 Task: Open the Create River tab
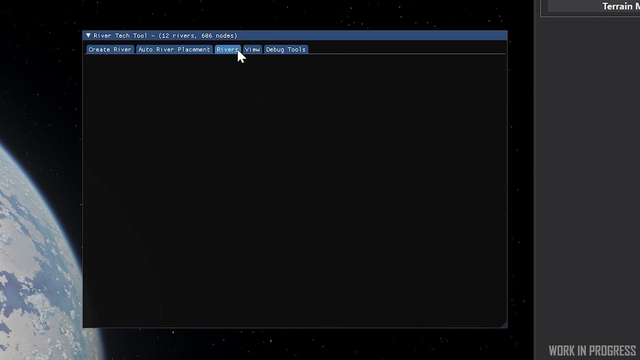[x=110, y=50]
